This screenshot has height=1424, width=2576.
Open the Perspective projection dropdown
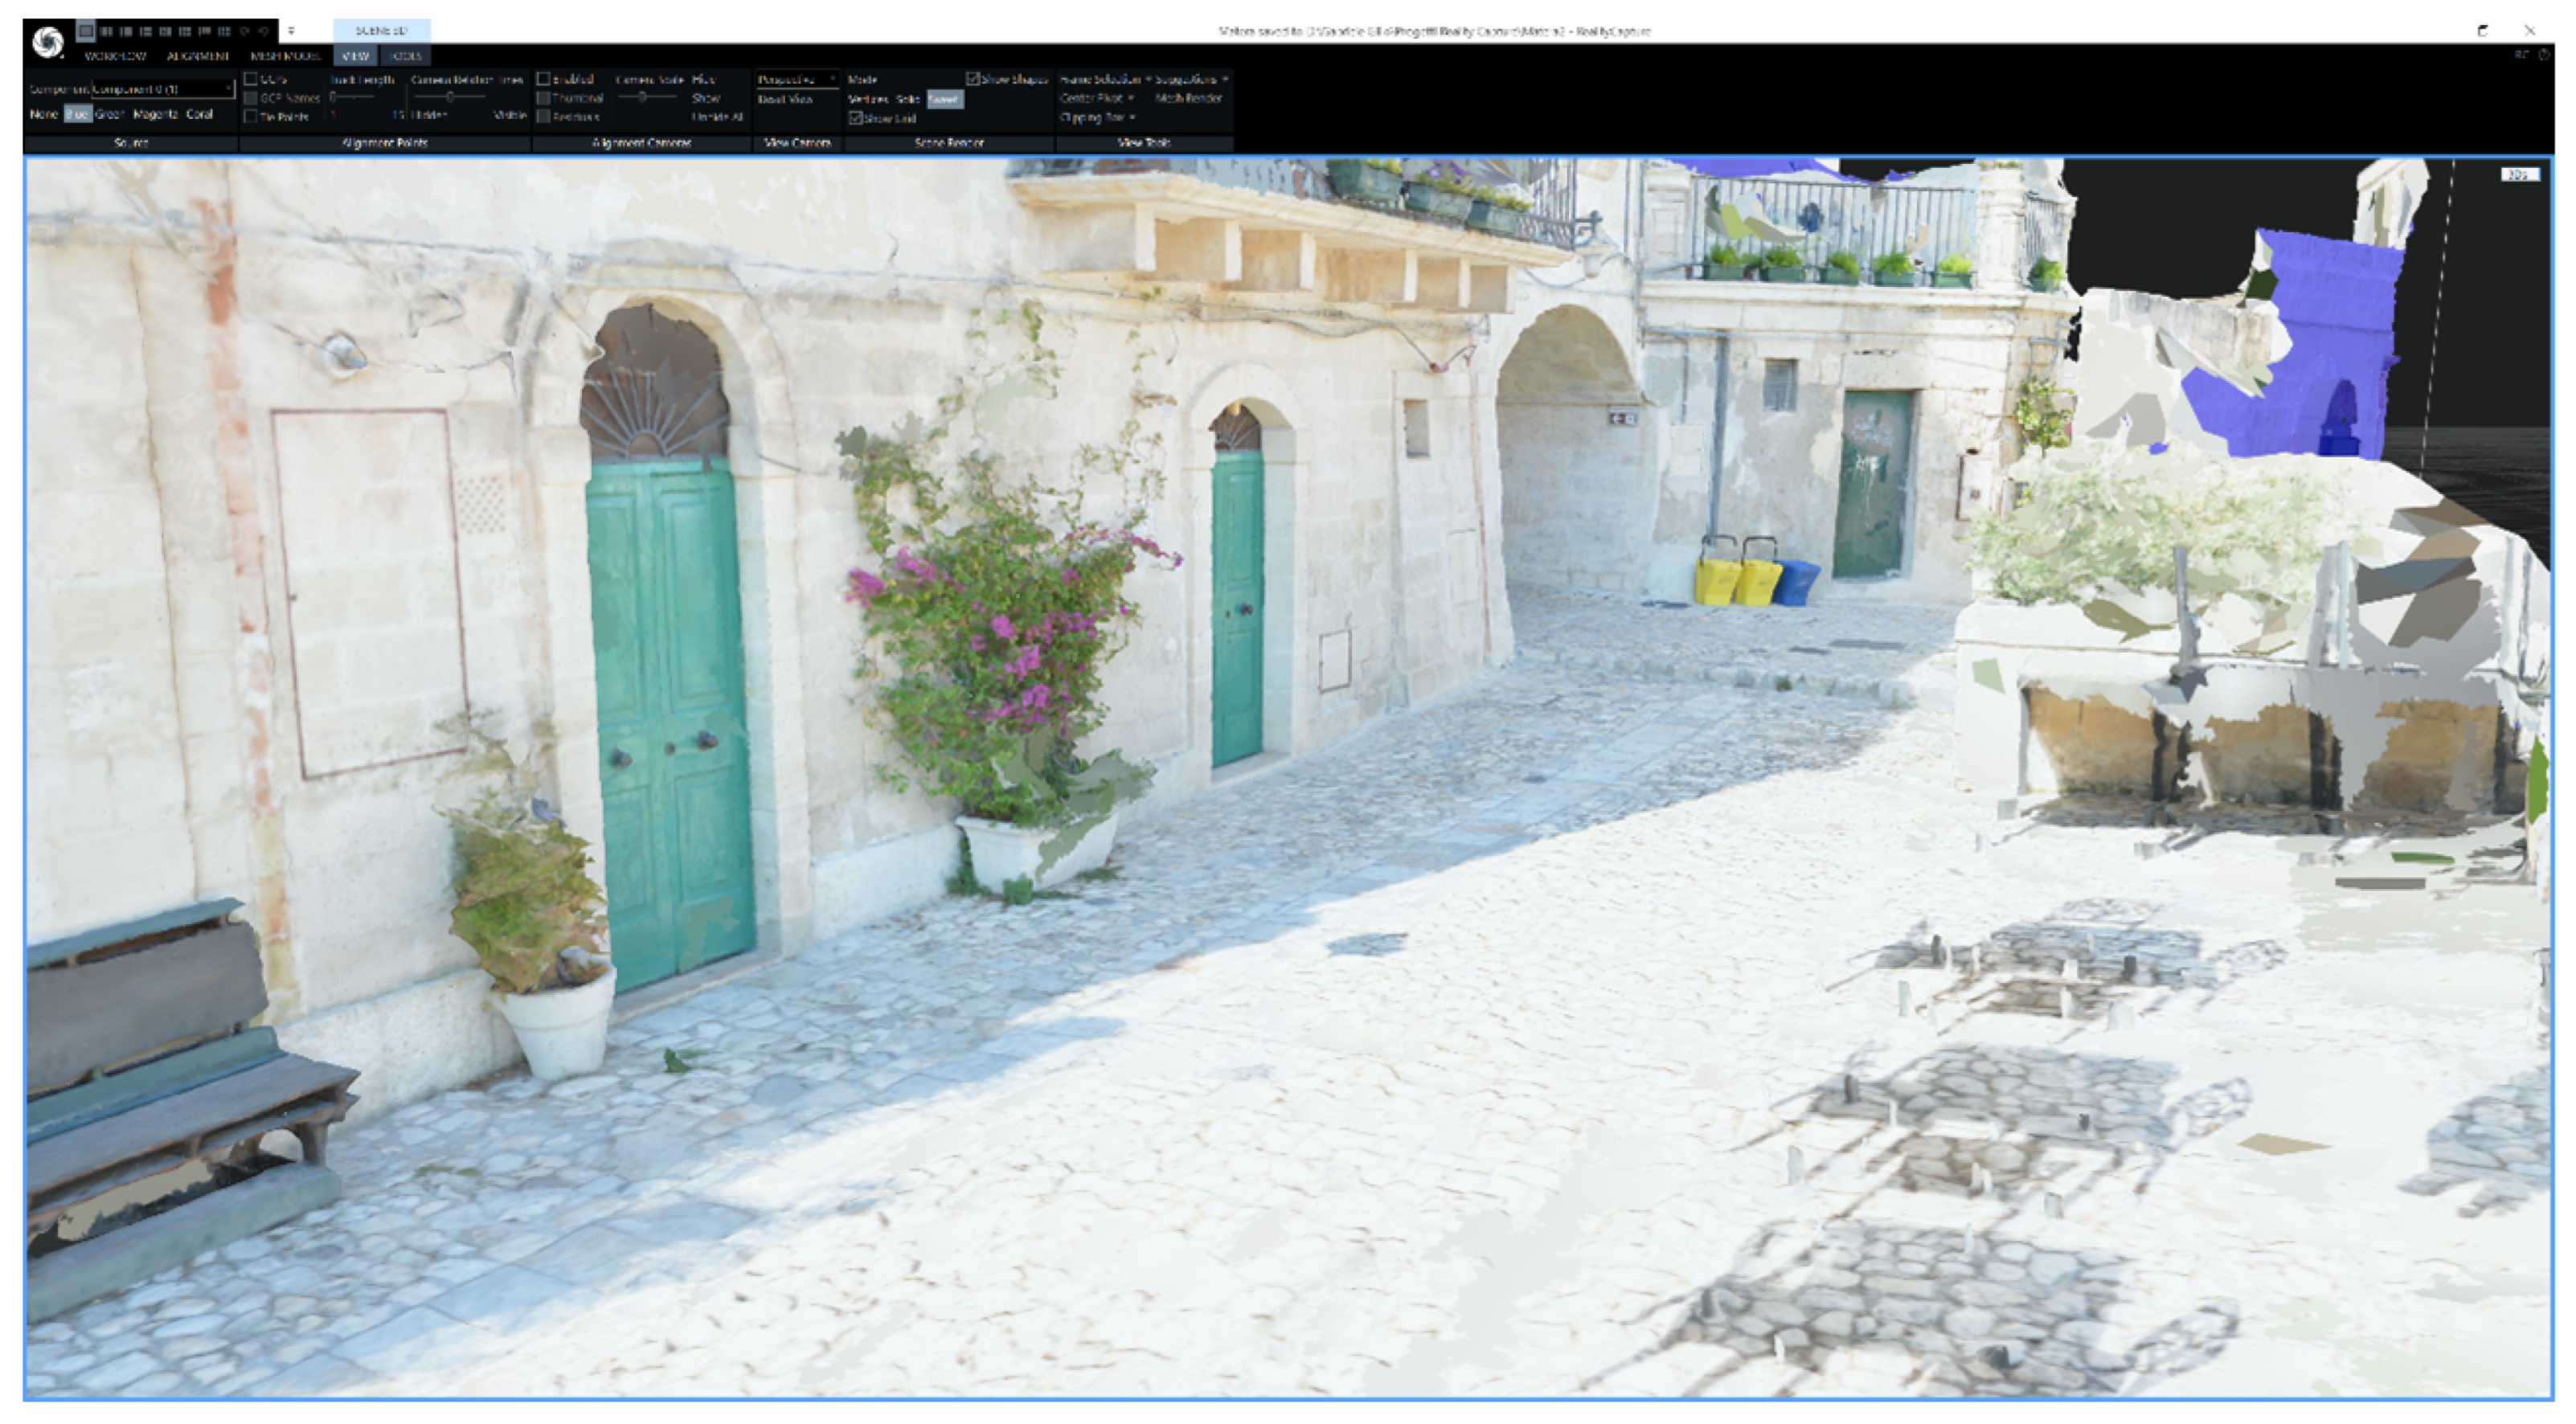point(797,80)
